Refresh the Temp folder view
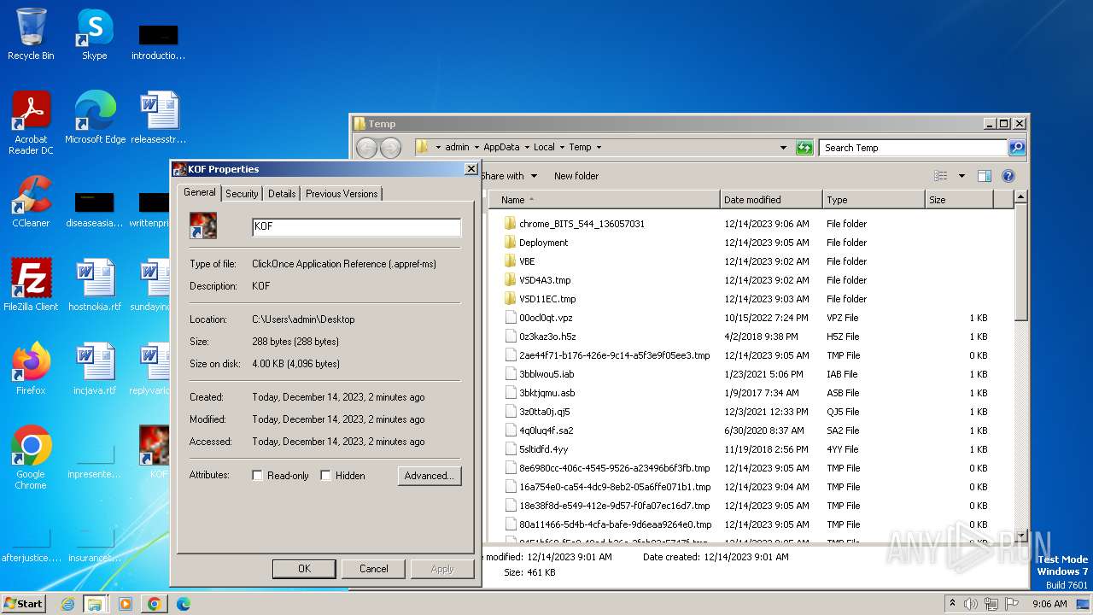The width and height of the screenshot is (1093, 615). click(804, 148)
